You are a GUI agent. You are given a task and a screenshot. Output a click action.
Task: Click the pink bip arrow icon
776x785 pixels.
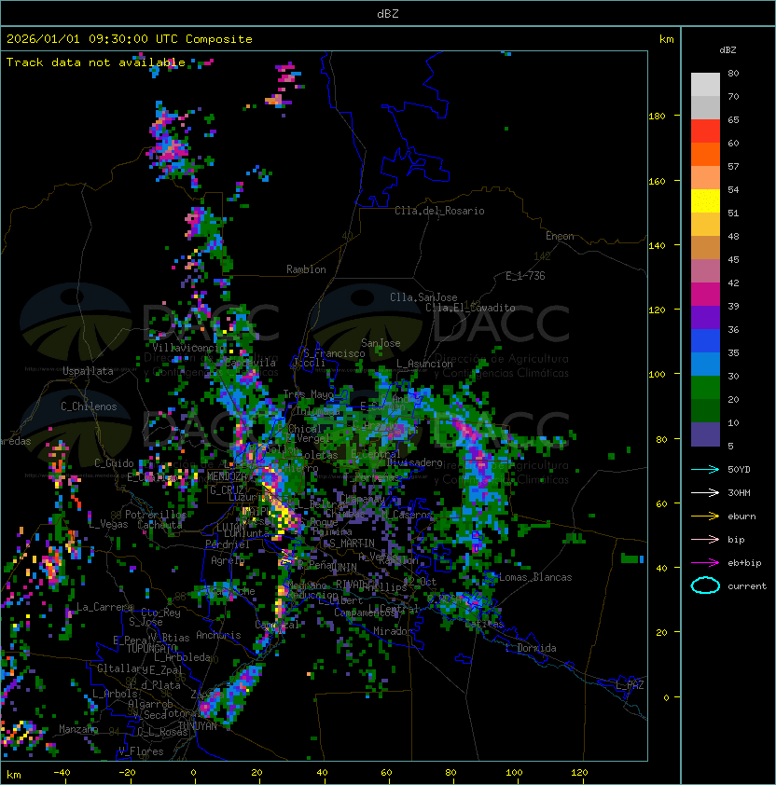coord(705,539)
